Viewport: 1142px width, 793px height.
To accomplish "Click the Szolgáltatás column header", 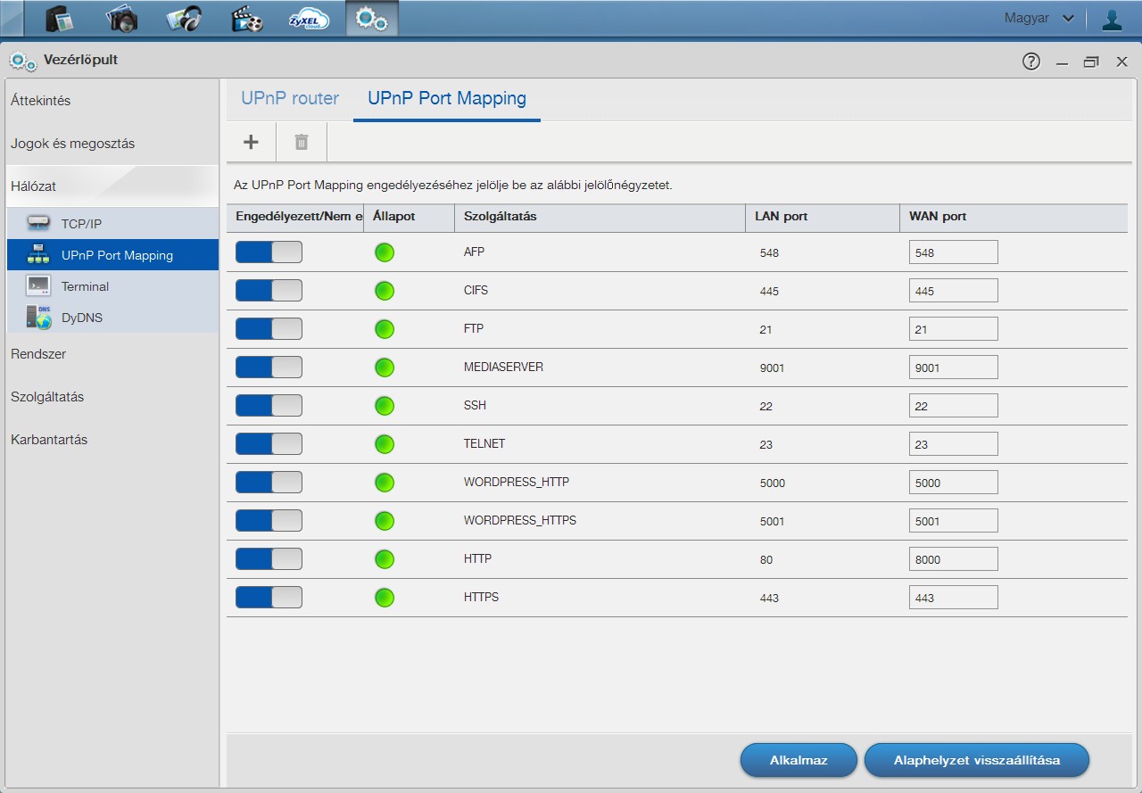I will click(600, 217).
